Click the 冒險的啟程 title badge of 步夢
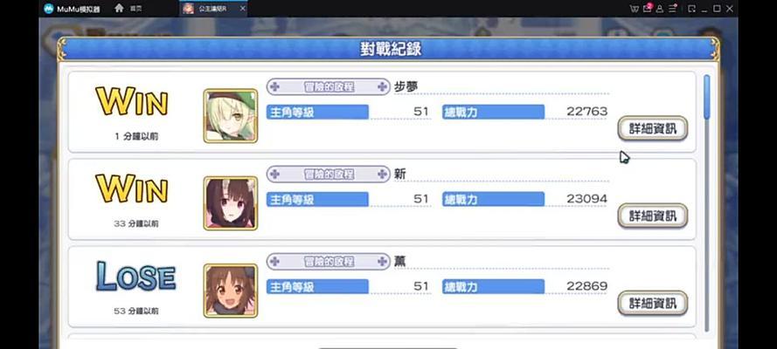This screenshot has width=777, height=349. click(x=328, y=87)
